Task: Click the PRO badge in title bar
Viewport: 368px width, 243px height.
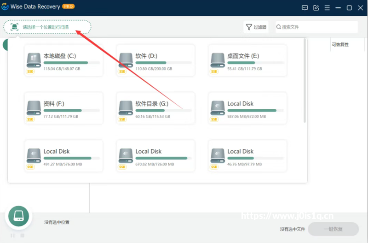Action: point(68,6)
